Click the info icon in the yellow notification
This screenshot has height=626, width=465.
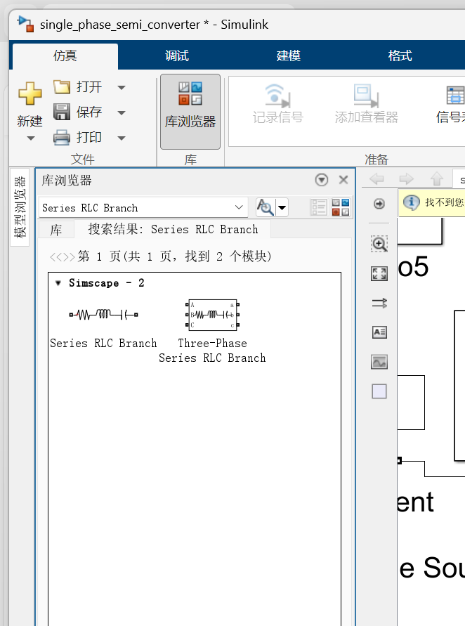411,202
